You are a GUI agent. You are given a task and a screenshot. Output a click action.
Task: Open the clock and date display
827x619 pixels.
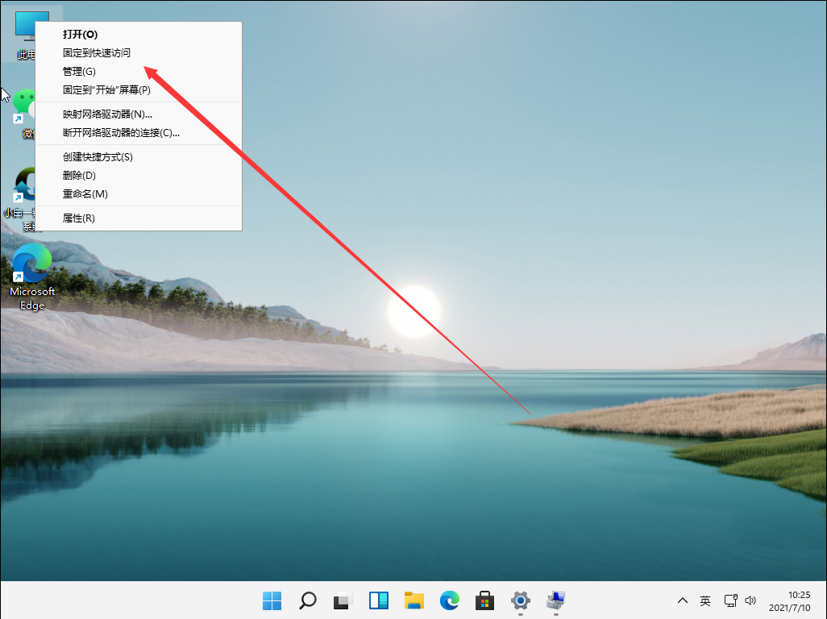[788, 600]
